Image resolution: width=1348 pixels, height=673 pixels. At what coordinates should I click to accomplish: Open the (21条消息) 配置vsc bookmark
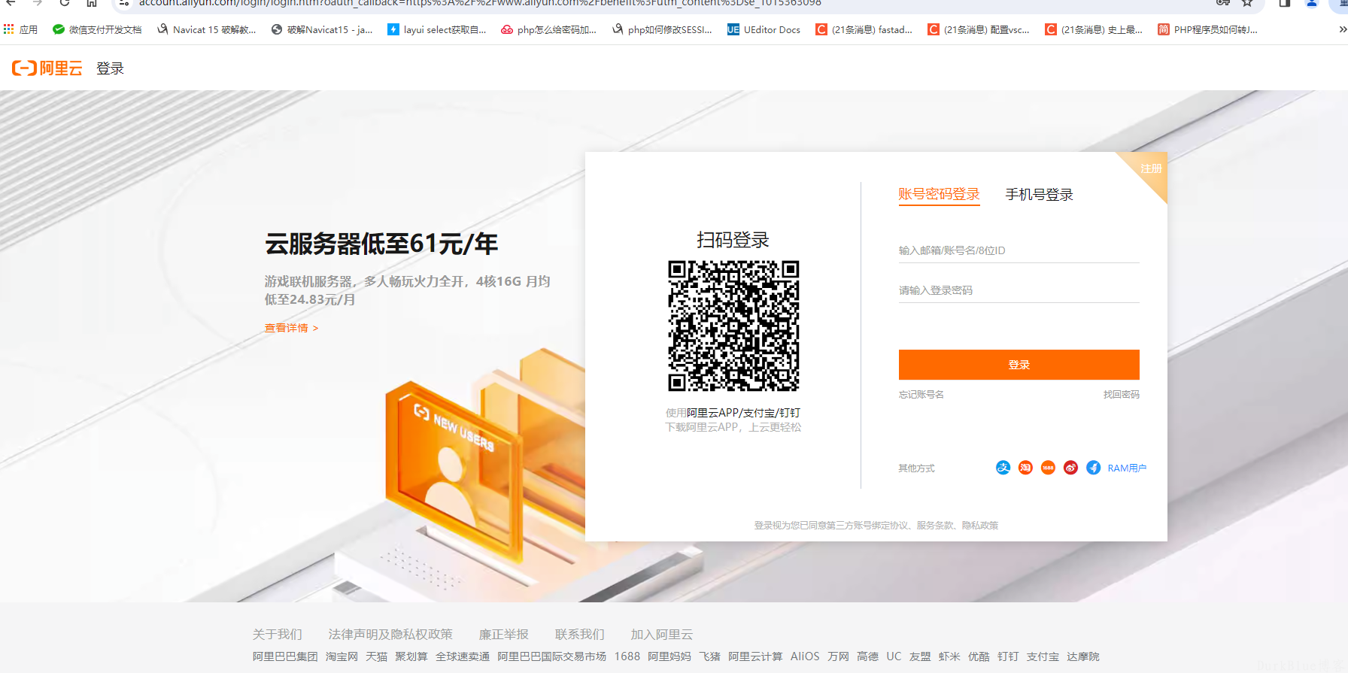[x=979, y=30]
